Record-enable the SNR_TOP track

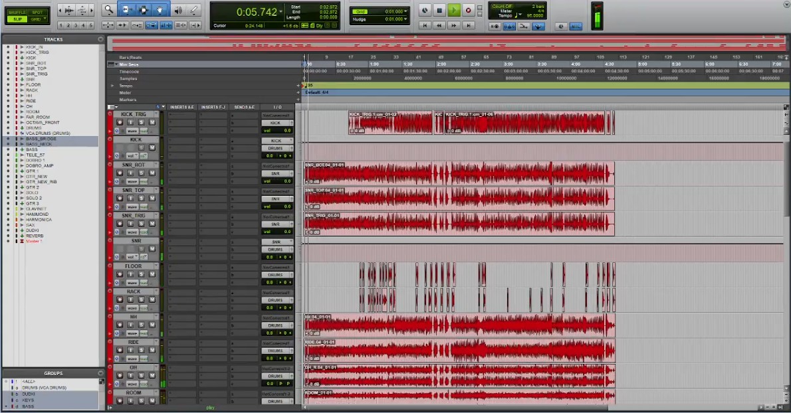(x=120, y=199)
